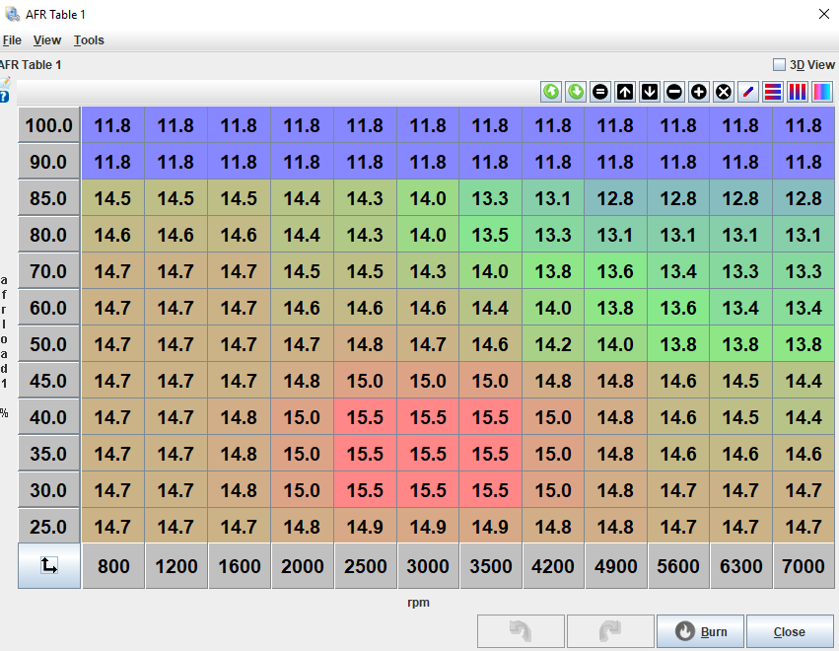Select the 45.0 load axis bin
Image resolution: width=839 pixels, height=651 pixels.
tap(48, 381)
